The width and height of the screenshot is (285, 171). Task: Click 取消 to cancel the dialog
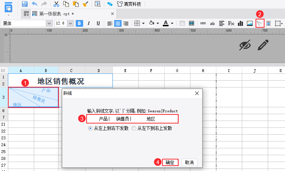click(x=189, y=162)
